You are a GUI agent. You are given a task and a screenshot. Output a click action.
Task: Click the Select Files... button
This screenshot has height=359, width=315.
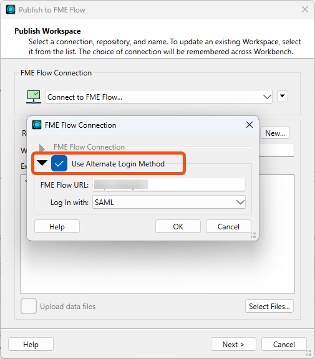click(x=269, y=306)
